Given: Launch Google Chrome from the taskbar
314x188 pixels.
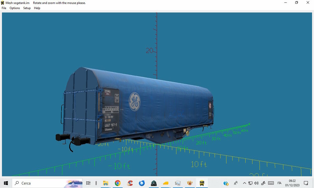Looking at the screenshot, I should pyautogui.click(x=118, y=183).
